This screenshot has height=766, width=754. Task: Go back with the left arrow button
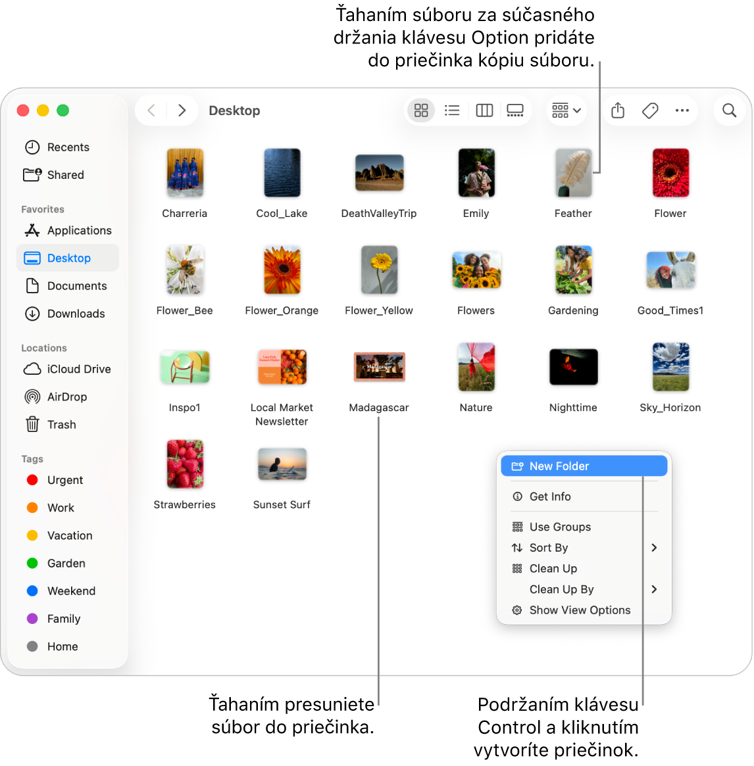(151, 110)
